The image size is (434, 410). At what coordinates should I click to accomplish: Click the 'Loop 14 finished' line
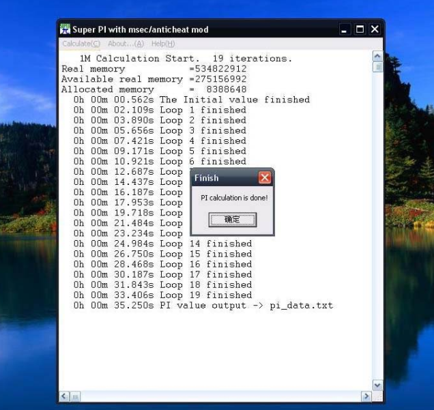pos(162,244)
